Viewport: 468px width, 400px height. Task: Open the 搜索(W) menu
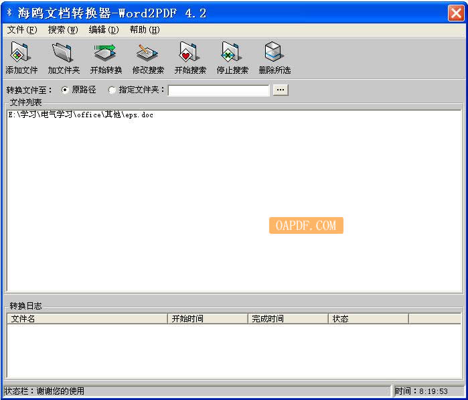coord(63,30)
